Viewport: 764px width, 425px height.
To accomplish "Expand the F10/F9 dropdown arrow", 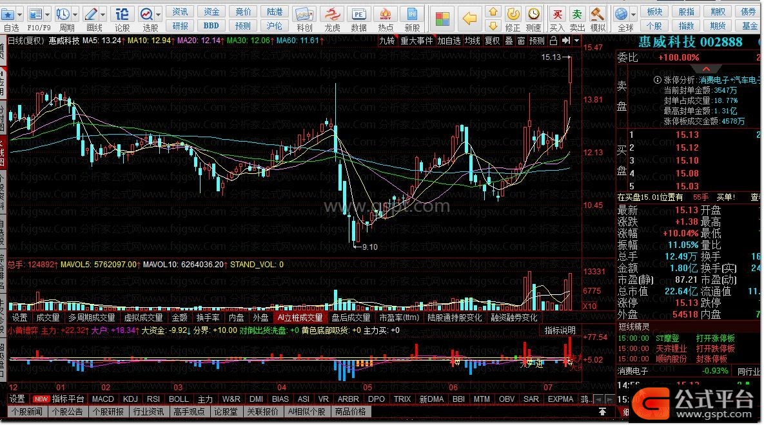I will pos(48,15).
